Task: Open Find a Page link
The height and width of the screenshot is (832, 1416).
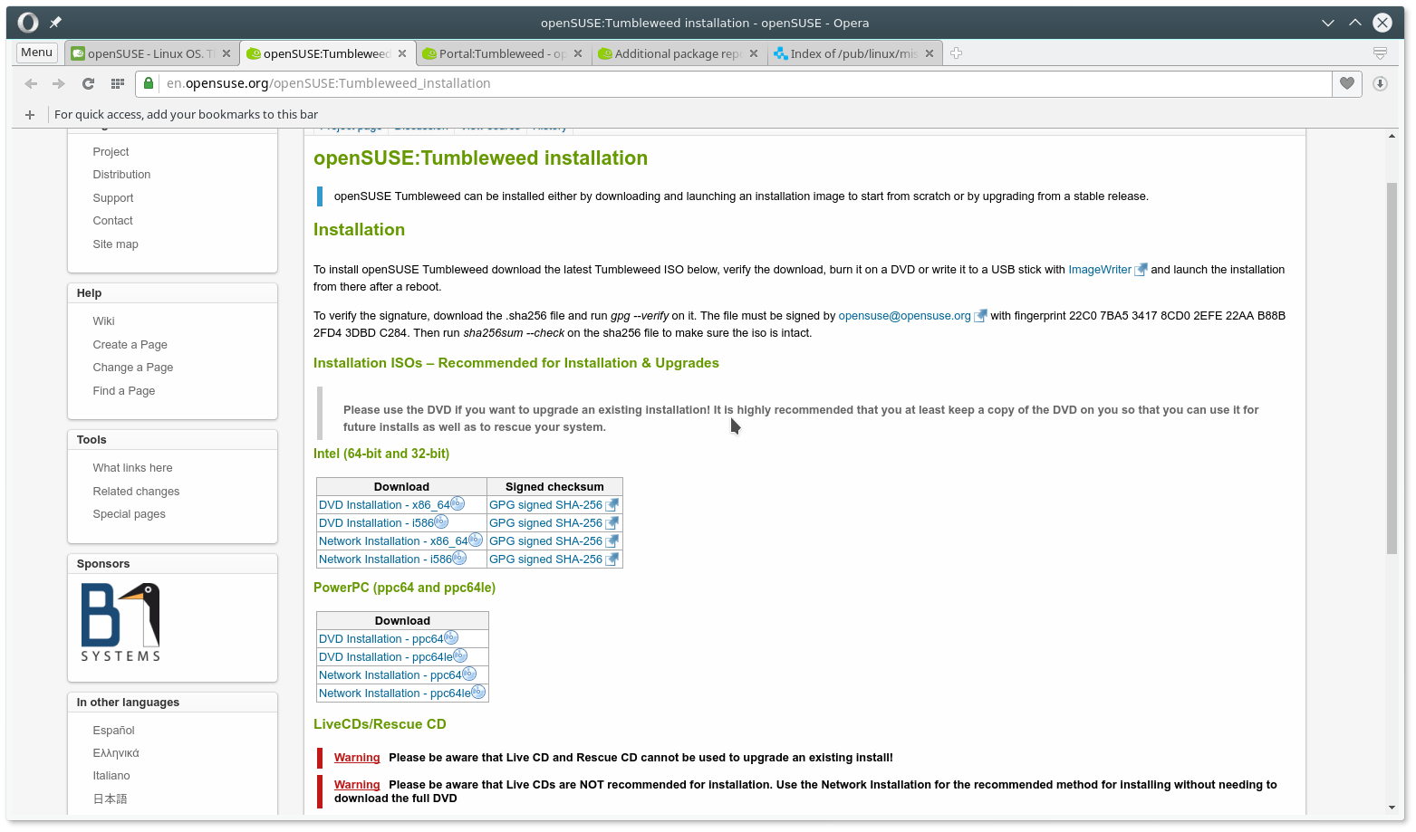Action: [124, 391]
